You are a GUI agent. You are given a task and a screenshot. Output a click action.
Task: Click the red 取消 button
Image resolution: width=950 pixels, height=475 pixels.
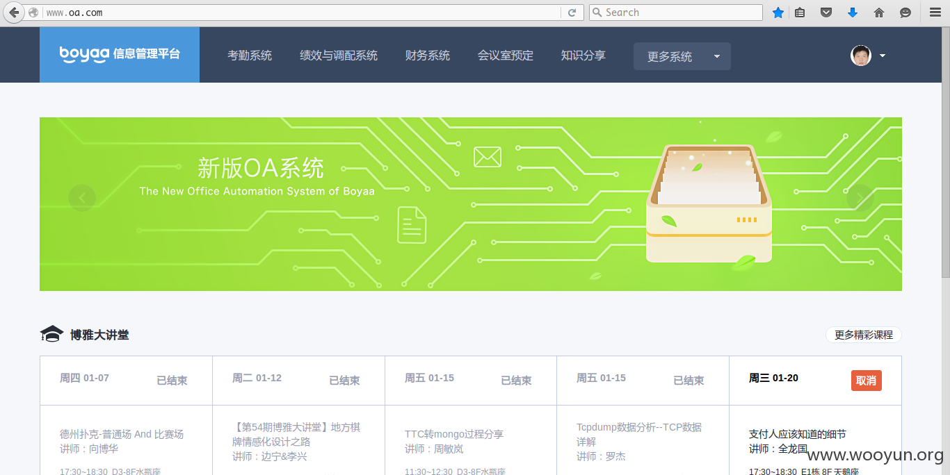[x=867, y=381]
